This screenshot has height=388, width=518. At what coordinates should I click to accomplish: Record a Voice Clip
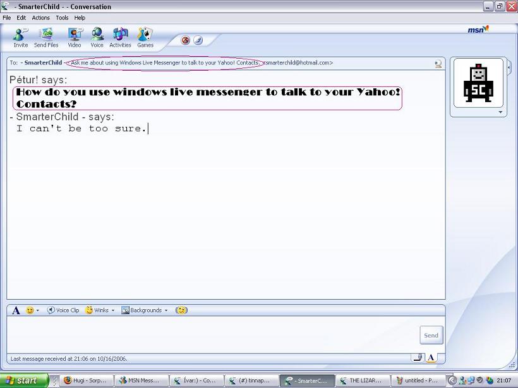pyautogui.click(x=63, y=310)
